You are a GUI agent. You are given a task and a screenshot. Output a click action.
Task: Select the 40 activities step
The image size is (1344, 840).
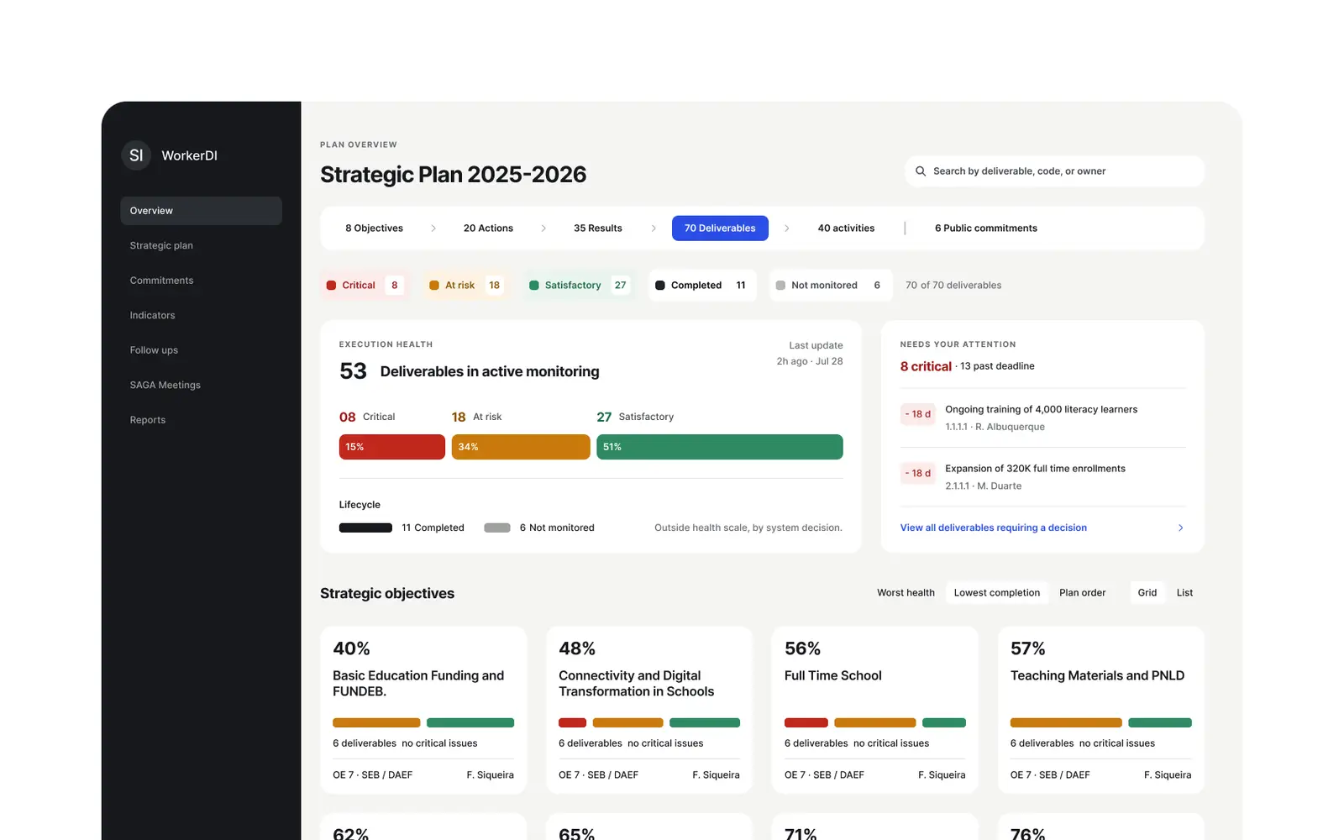pos(846,228)
